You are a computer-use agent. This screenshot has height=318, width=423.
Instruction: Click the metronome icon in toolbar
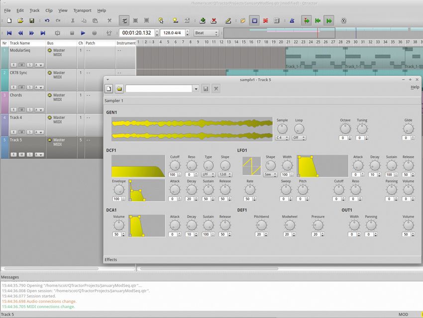(292, 21)
